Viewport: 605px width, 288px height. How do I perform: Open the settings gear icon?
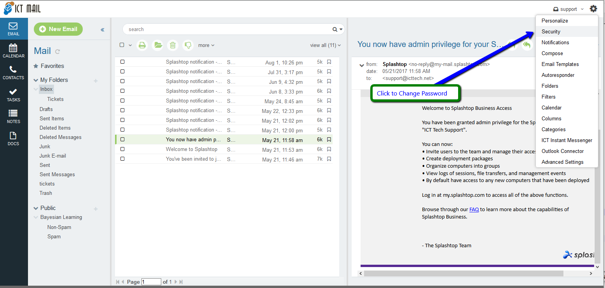pos(593,9)
